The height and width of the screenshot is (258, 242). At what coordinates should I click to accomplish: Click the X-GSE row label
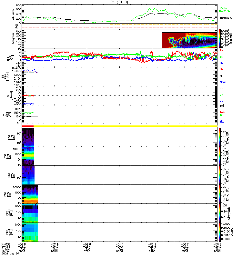(6, 244)
